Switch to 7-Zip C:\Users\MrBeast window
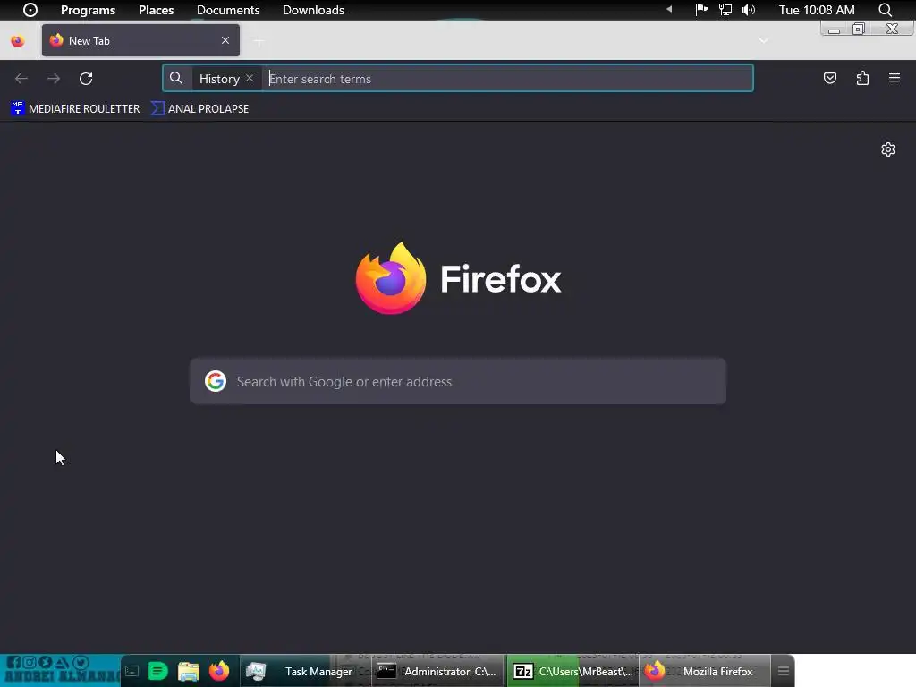The width and height of the screenshot is (916, 687). click(x=572, y=671)
